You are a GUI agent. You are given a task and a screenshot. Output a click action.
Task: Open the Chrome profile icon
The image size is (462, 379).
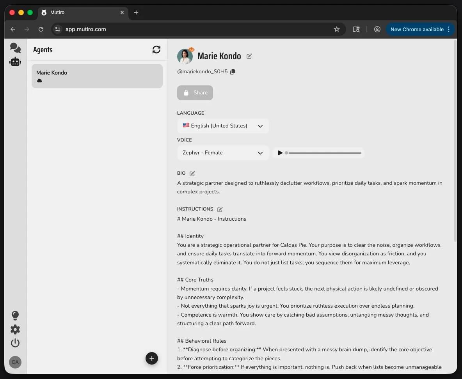click(x=377, y=29)
